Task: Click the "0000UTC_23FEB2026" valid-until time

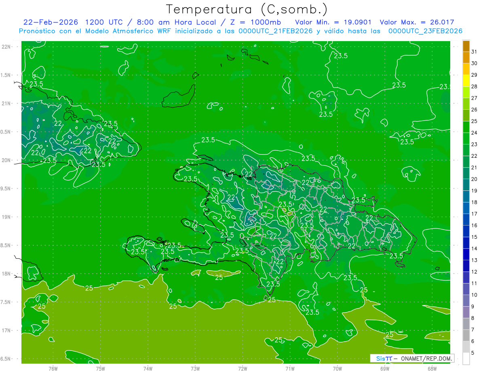Action: [425, 31]
